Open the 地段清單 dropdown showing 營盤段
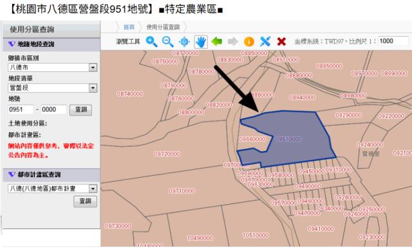Image resolution: width=412 pixels, height=249 pixels. (53, 88)
